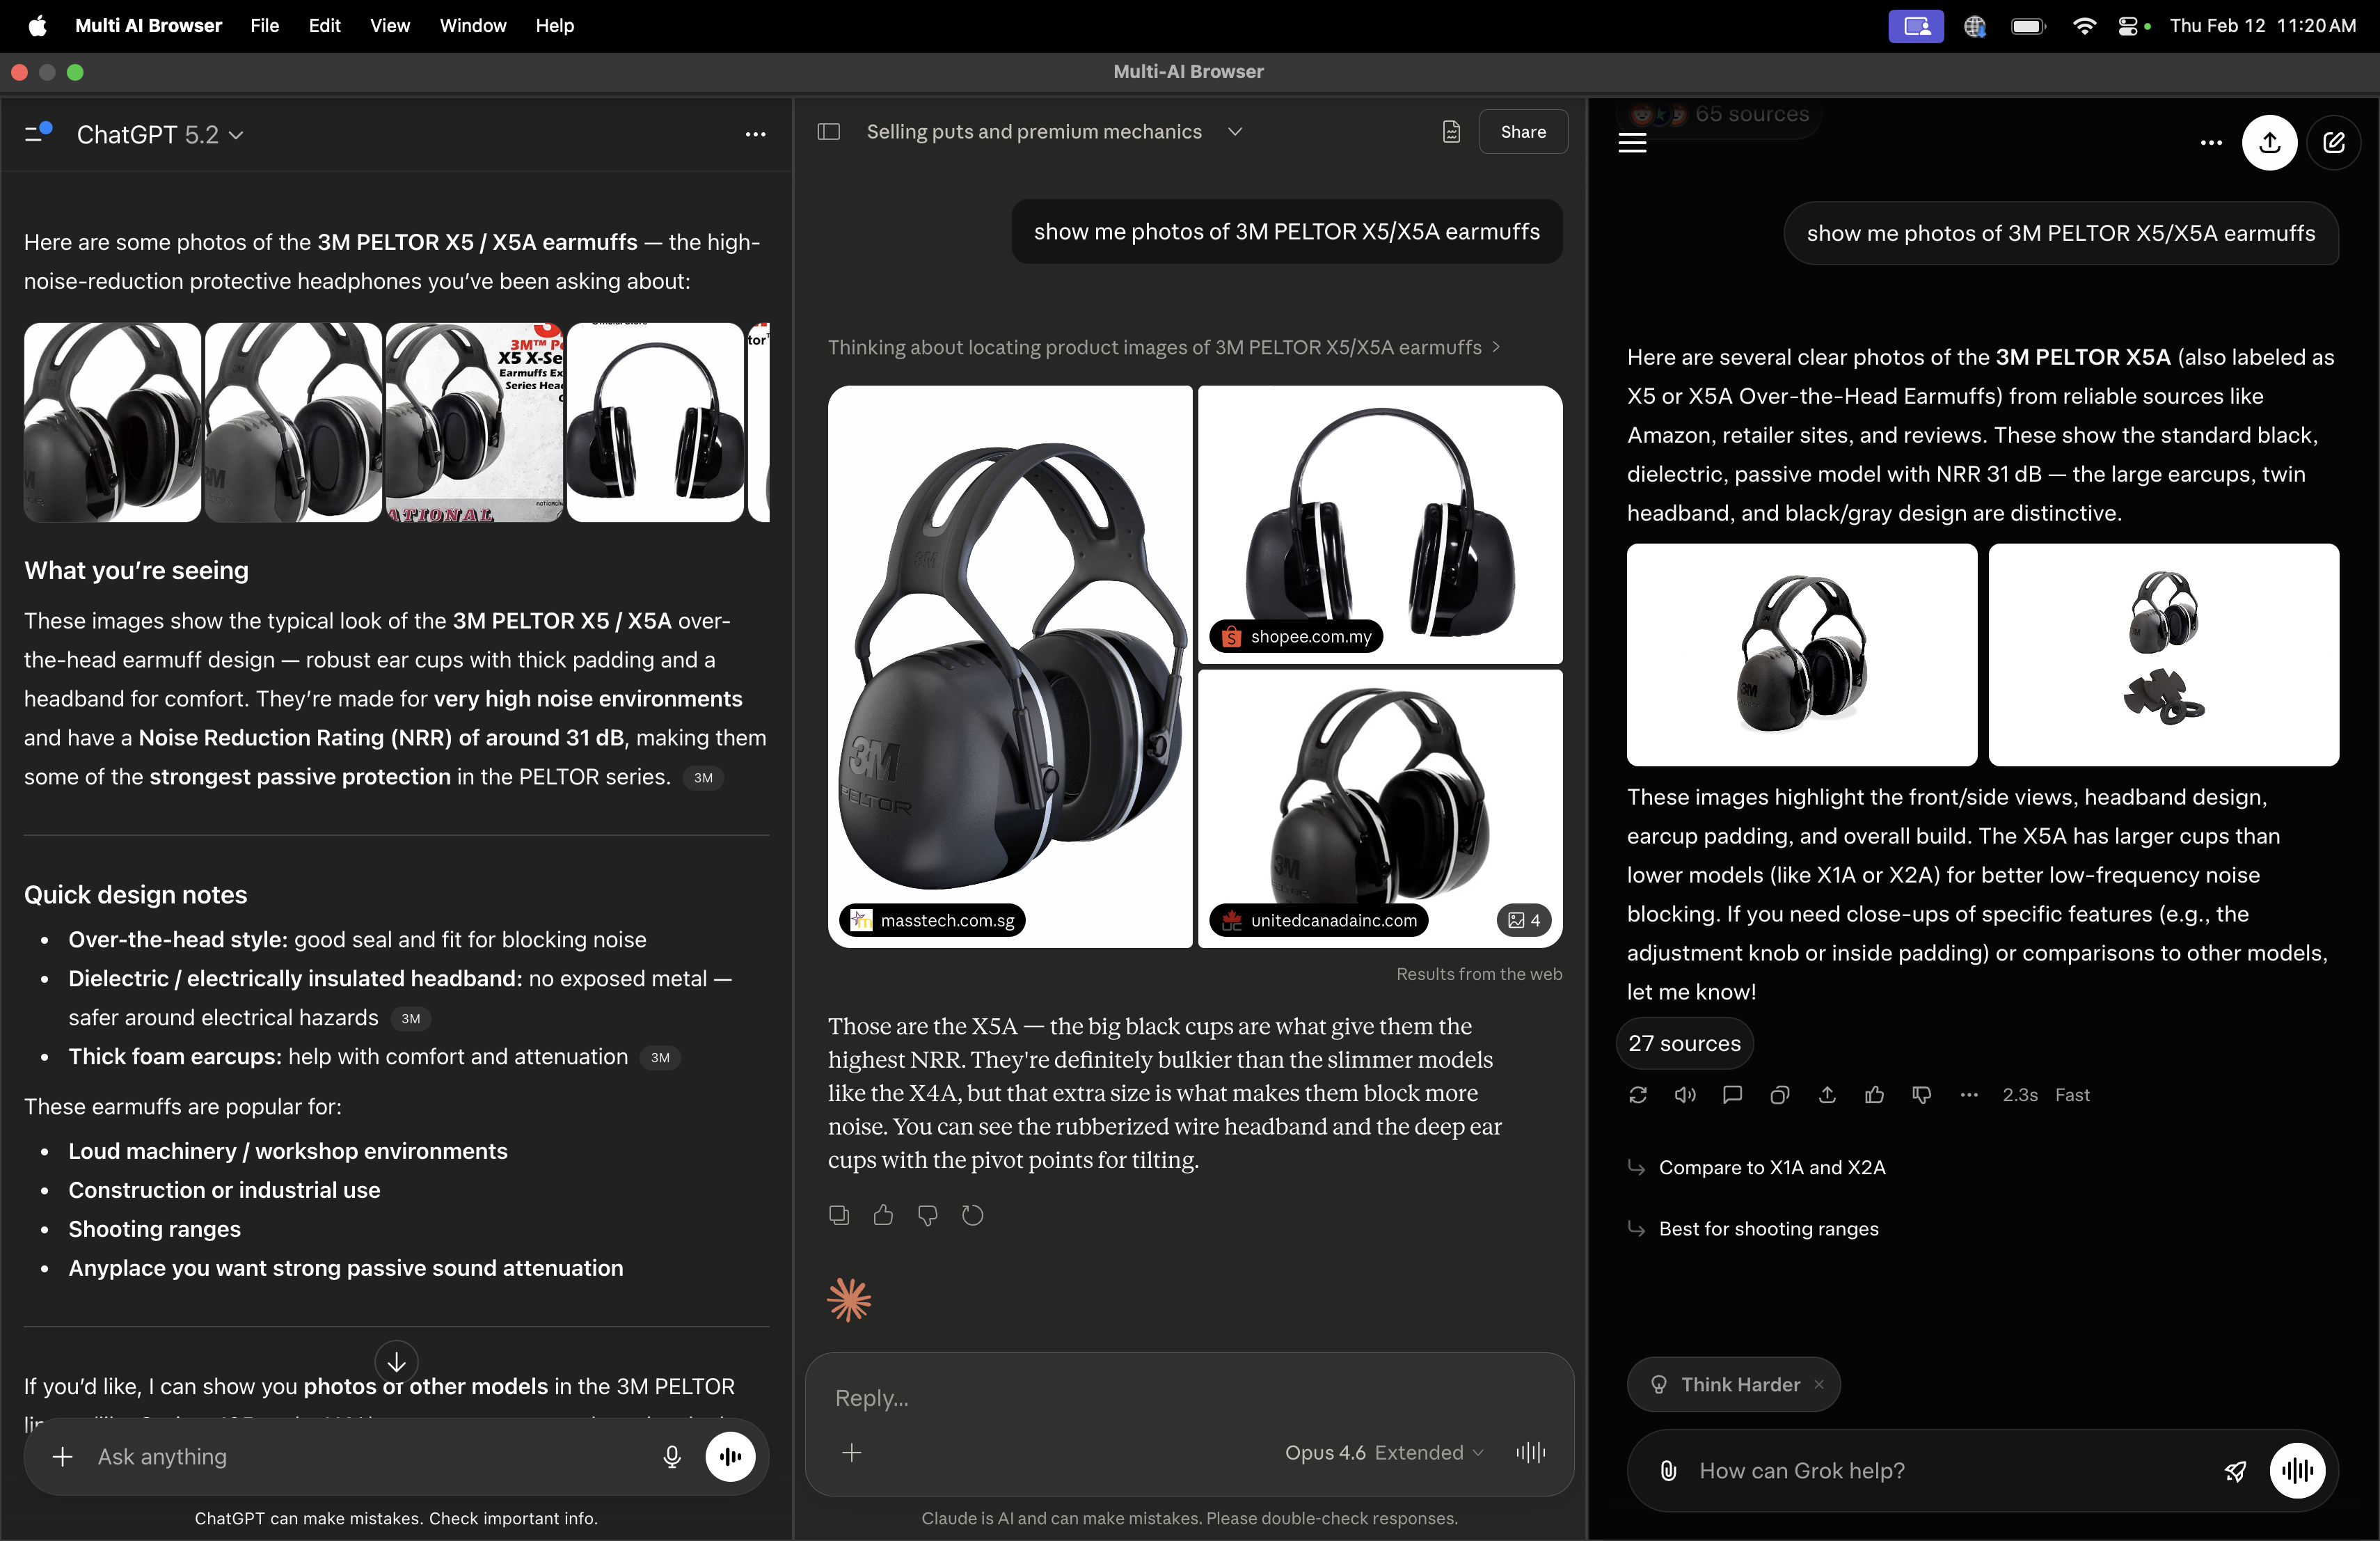
Task: Click the microphone icon in ChatGPT's input bar
Action: (672, 1457)
